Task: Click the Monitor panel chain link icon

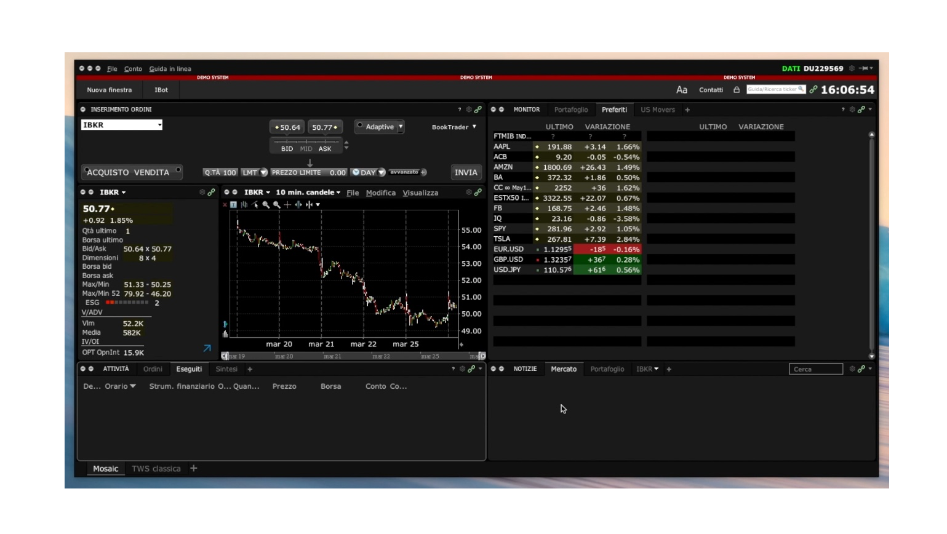Action: pos(861,110)
